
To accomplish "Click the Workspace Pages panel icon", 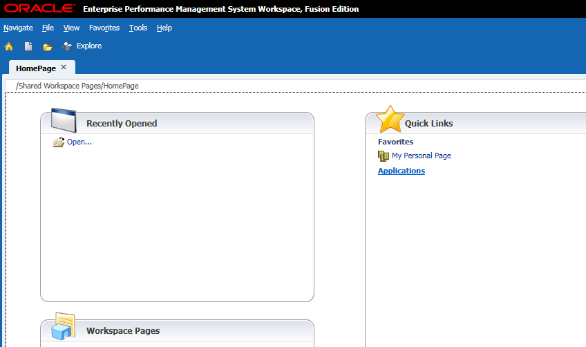I will [x=63, y=326].
